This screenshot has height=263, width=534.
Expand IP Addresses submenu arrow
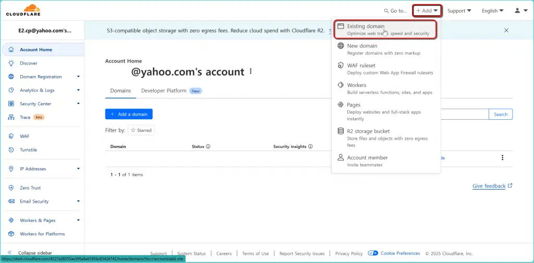78,169
